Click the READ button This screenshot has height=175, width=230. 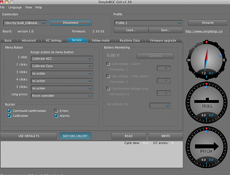[129, 136]
